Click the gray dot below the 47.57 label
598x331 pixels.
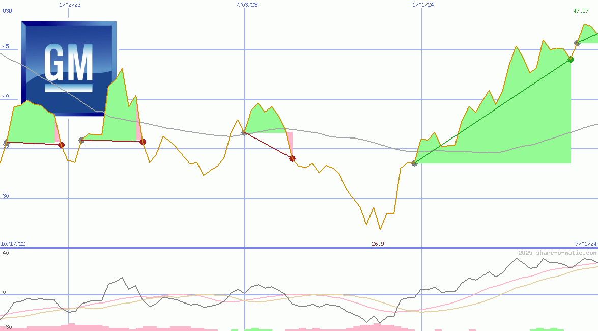[577, 43]
